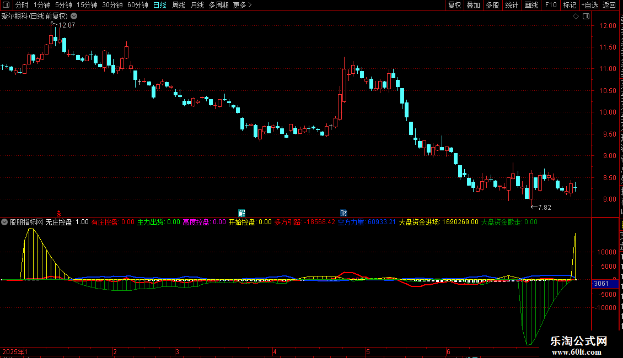Switch to the 分时 intraday view
623x358 pixels.
tap(22, 5)
